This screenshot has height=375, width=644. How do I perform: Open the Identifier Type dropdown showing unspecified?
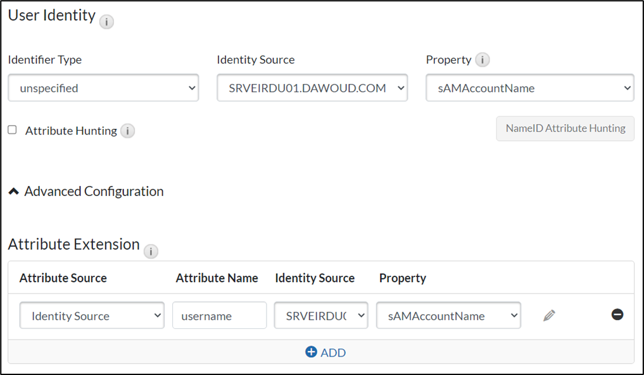pos(103,88)
